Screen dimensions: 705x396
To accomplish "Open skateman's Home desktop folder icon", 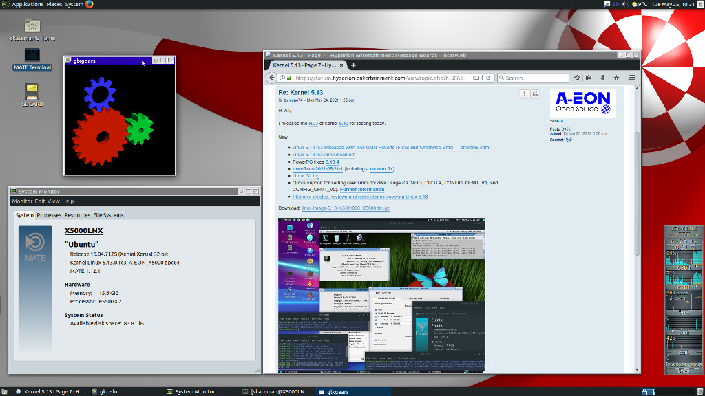I will [32, 26].
